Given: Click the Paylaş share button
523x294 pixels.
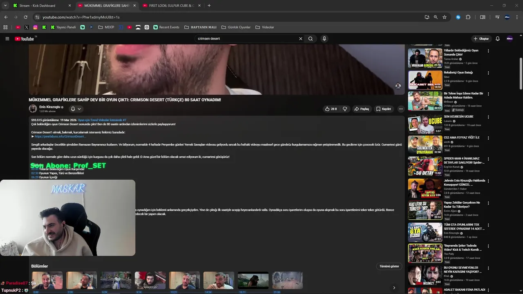Looking at the screenshot, I should tap(362, 109).
